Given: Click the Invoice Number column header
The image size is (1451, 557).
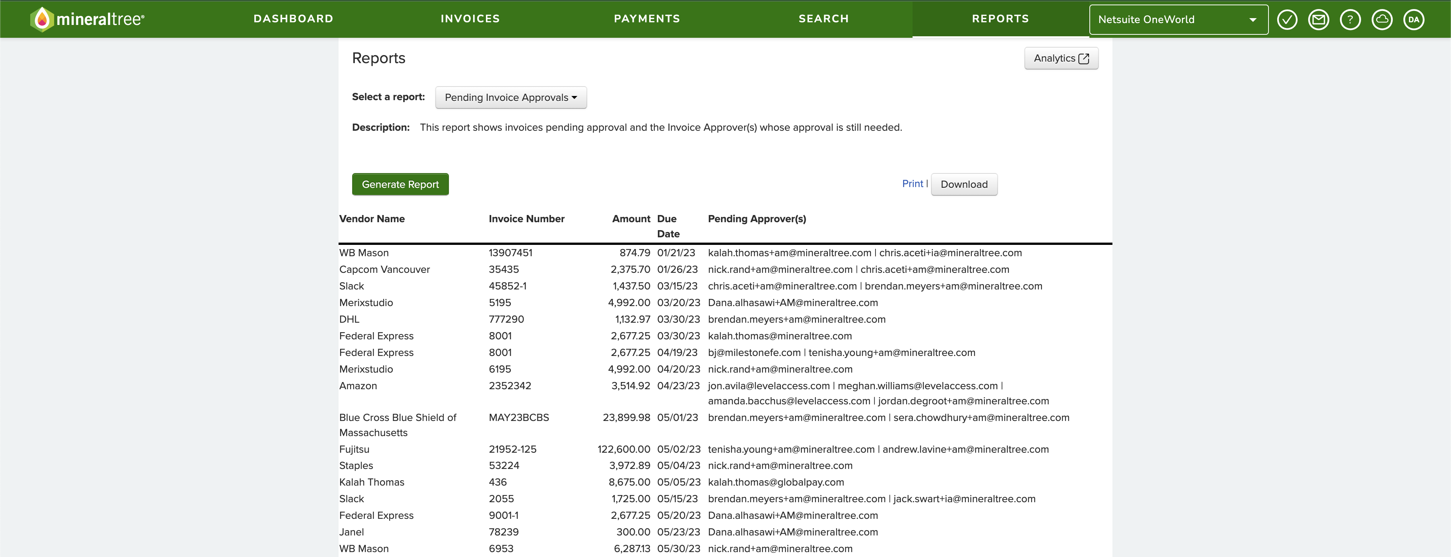Looking at the screenshot, I should [x=527, y=218].
